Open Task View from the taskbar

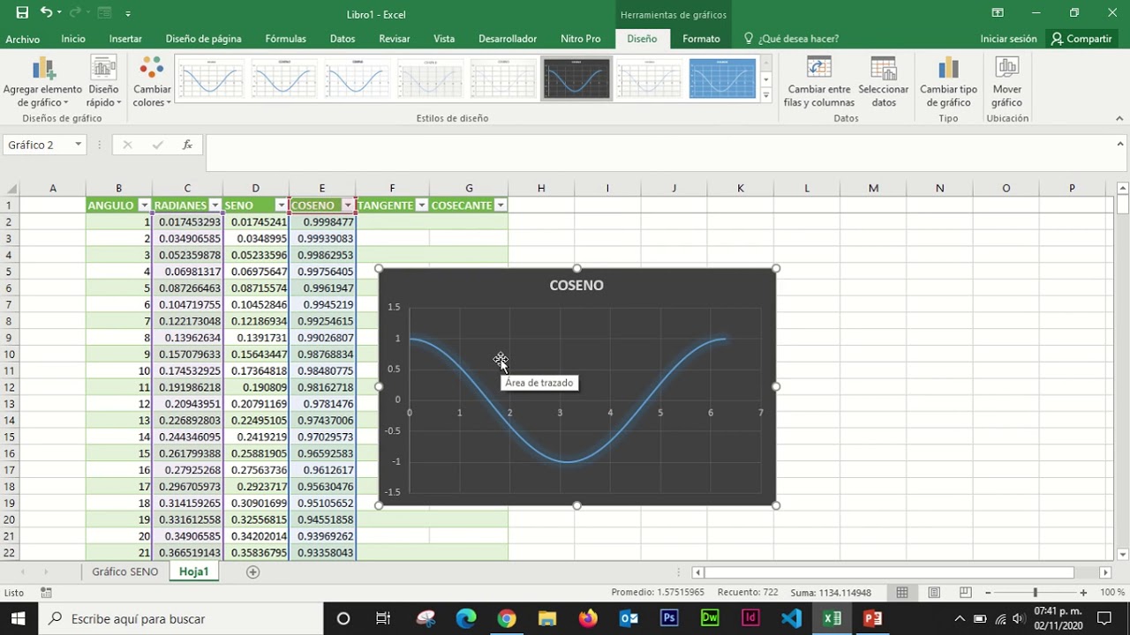click(x=383, y=618)
